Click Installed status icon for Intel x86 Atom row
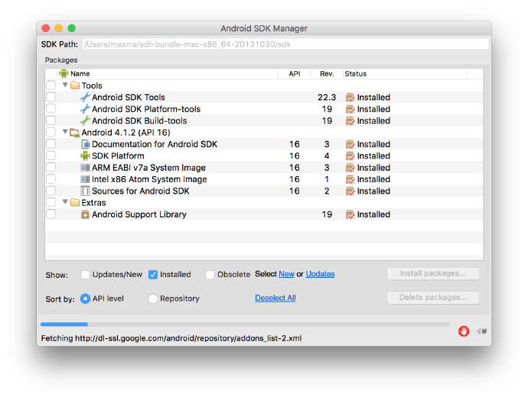528x398 pixels. click(x=350, y=179)
